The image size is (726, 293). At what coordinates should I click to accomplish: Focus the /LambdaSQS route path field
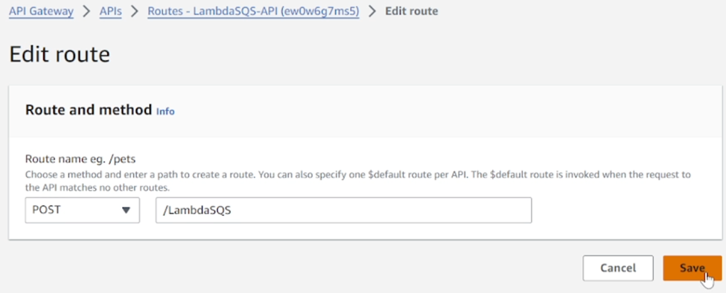(x=343, y=210)
